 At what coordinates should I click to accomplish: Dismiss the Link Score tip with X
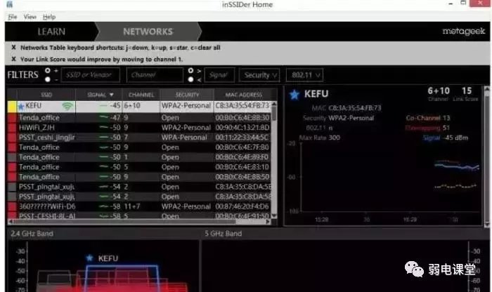point(13,59)
